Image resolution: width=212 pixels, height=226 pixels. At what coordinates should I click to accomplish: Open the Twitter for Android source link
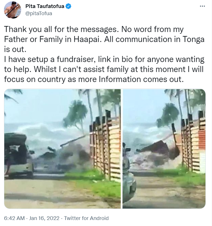(86, 218)
